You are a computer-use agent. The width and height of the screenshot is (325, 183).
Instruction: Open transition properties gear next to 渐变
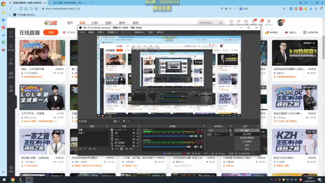(x=230, y=131)
